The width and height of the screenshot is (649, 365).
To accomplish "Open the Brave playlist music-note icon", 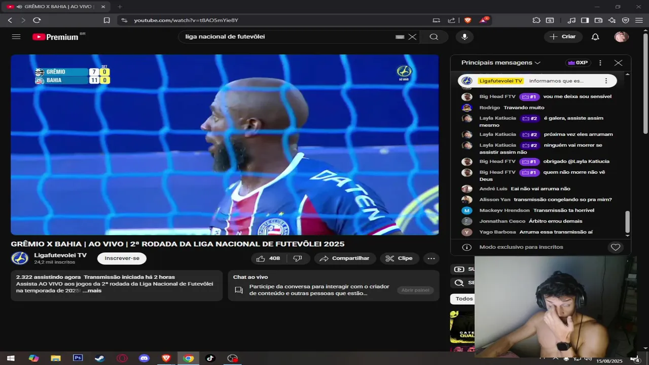I will pos(571,20).
